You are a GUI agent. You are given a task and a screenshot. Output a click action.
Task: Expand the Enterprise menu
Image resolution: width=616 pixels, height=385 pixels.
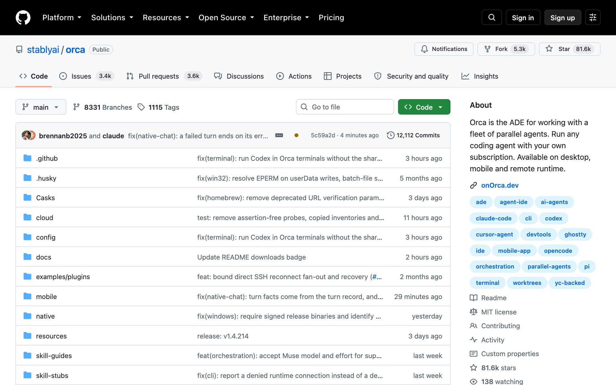pos(286,18)
